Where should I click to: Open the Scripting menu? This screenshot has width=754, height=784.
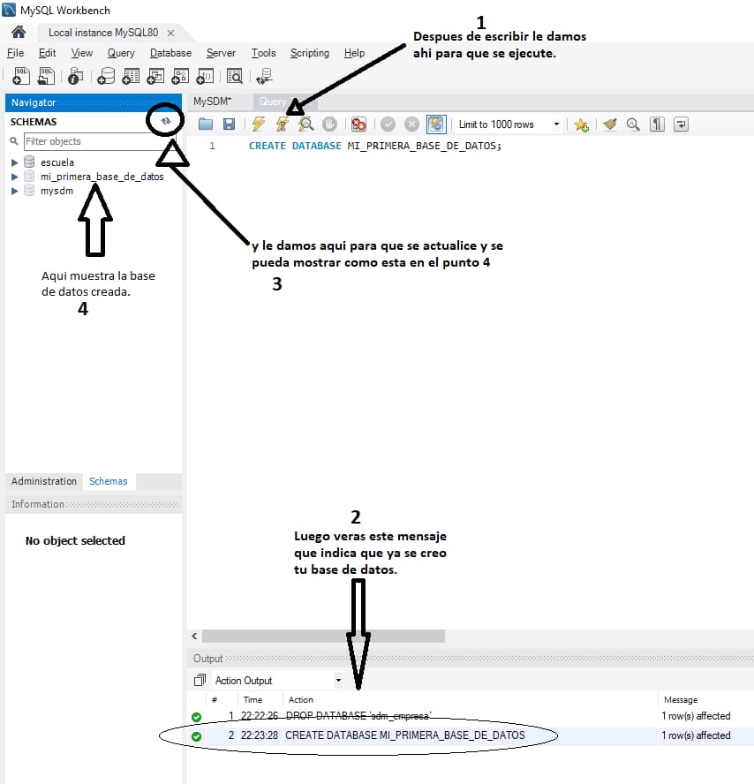[x=310, y=53]
